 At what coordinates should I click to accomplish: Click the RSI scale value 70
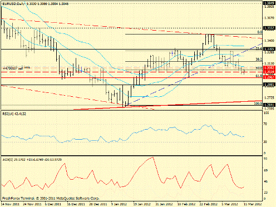[x=265, y=124]
